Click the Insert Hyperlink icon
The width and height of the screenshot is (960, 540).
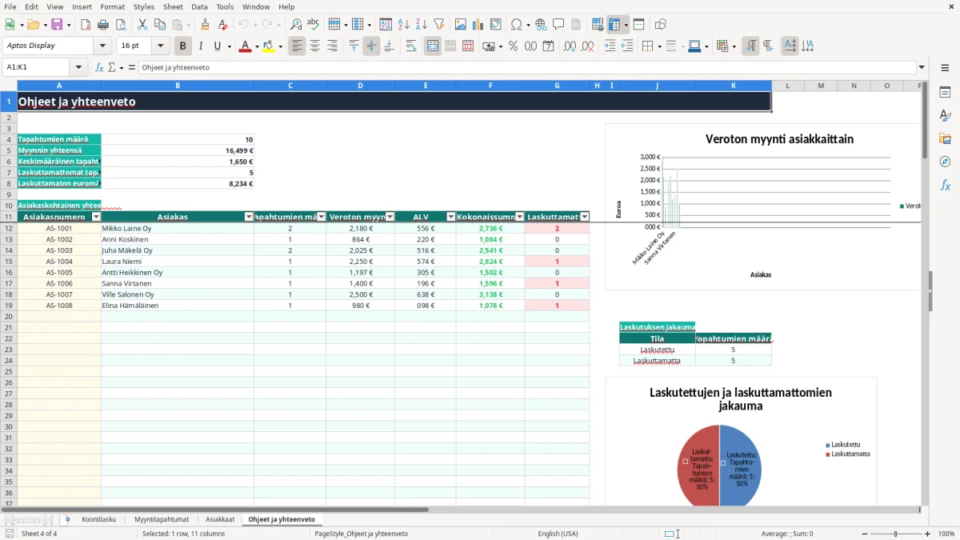[541, 25]
